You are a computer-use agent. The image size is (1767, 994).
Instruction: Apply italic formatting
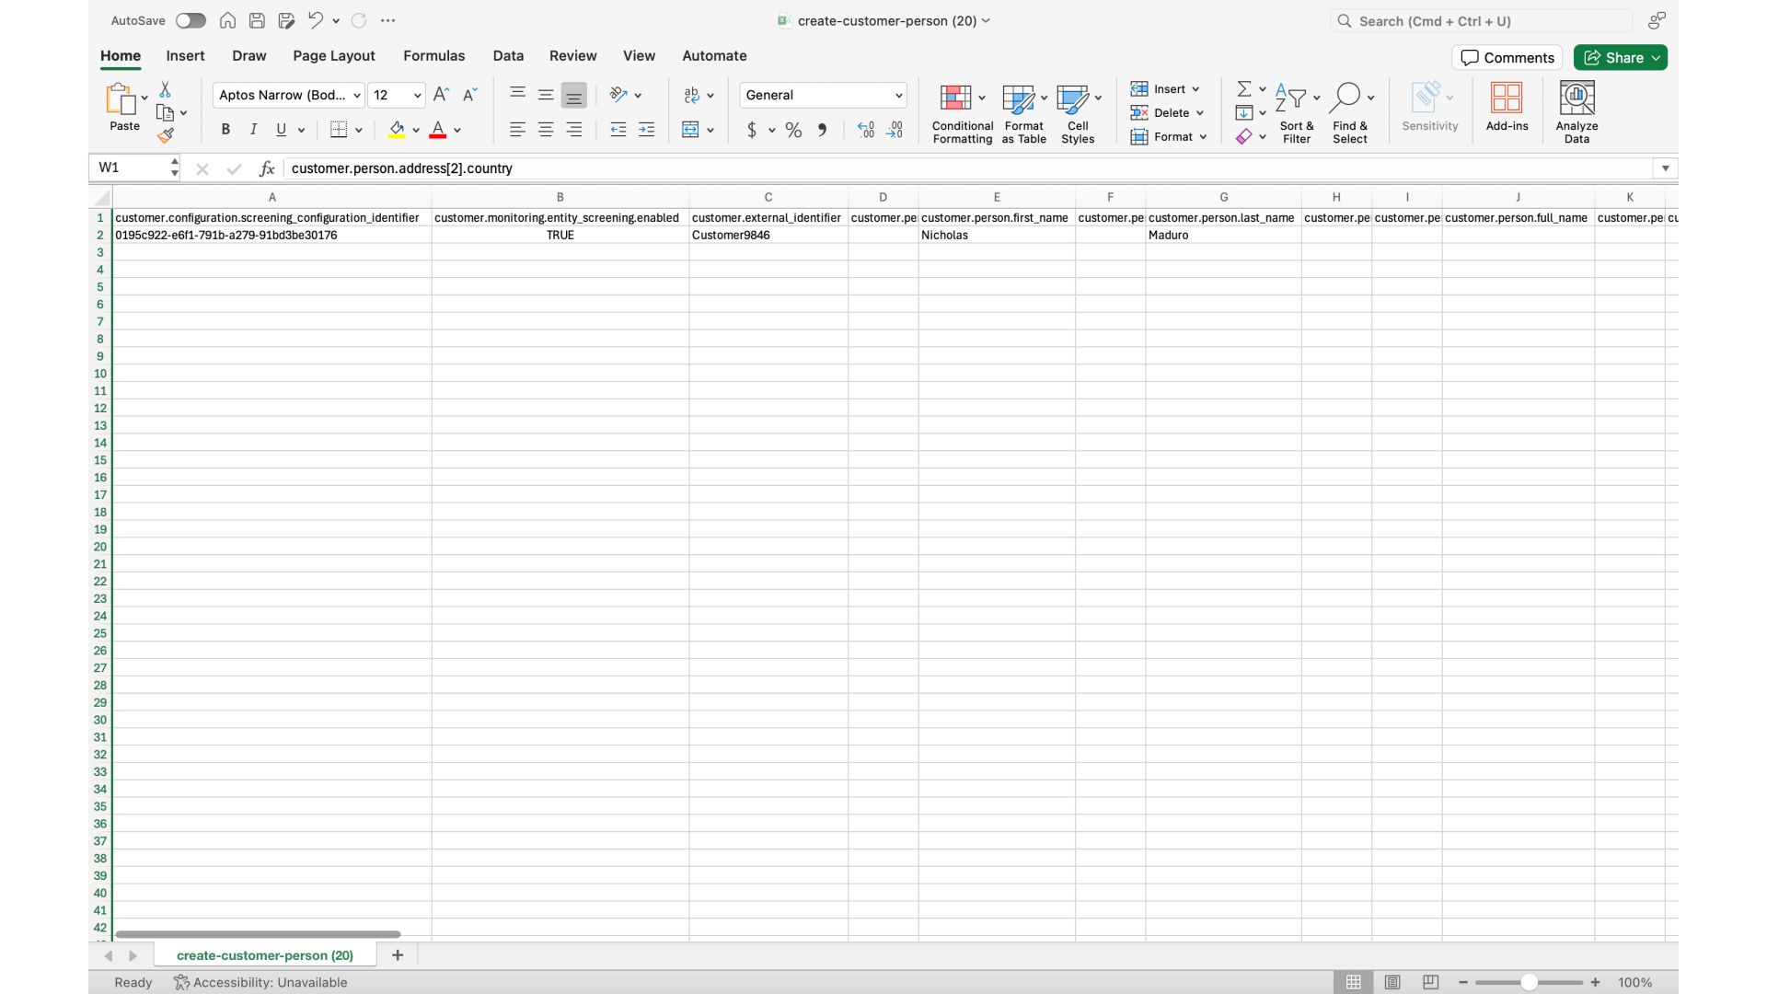point(252,129)
